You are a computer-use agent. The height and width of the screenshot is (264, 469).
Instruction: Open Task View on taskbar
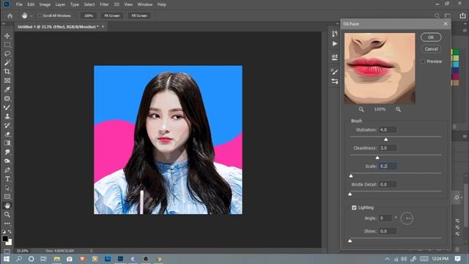44,259
